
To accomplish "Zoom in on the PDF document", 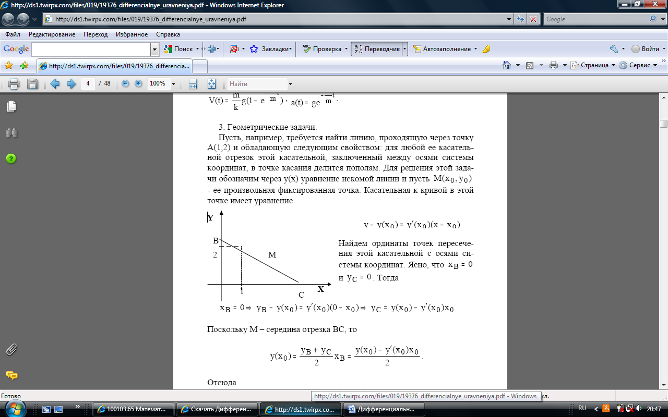I will (x=138, y=83).
